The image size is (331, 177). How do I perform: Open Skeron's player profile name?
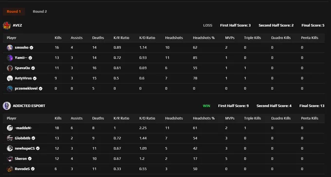pyautogui.click(x=20, y=159)
